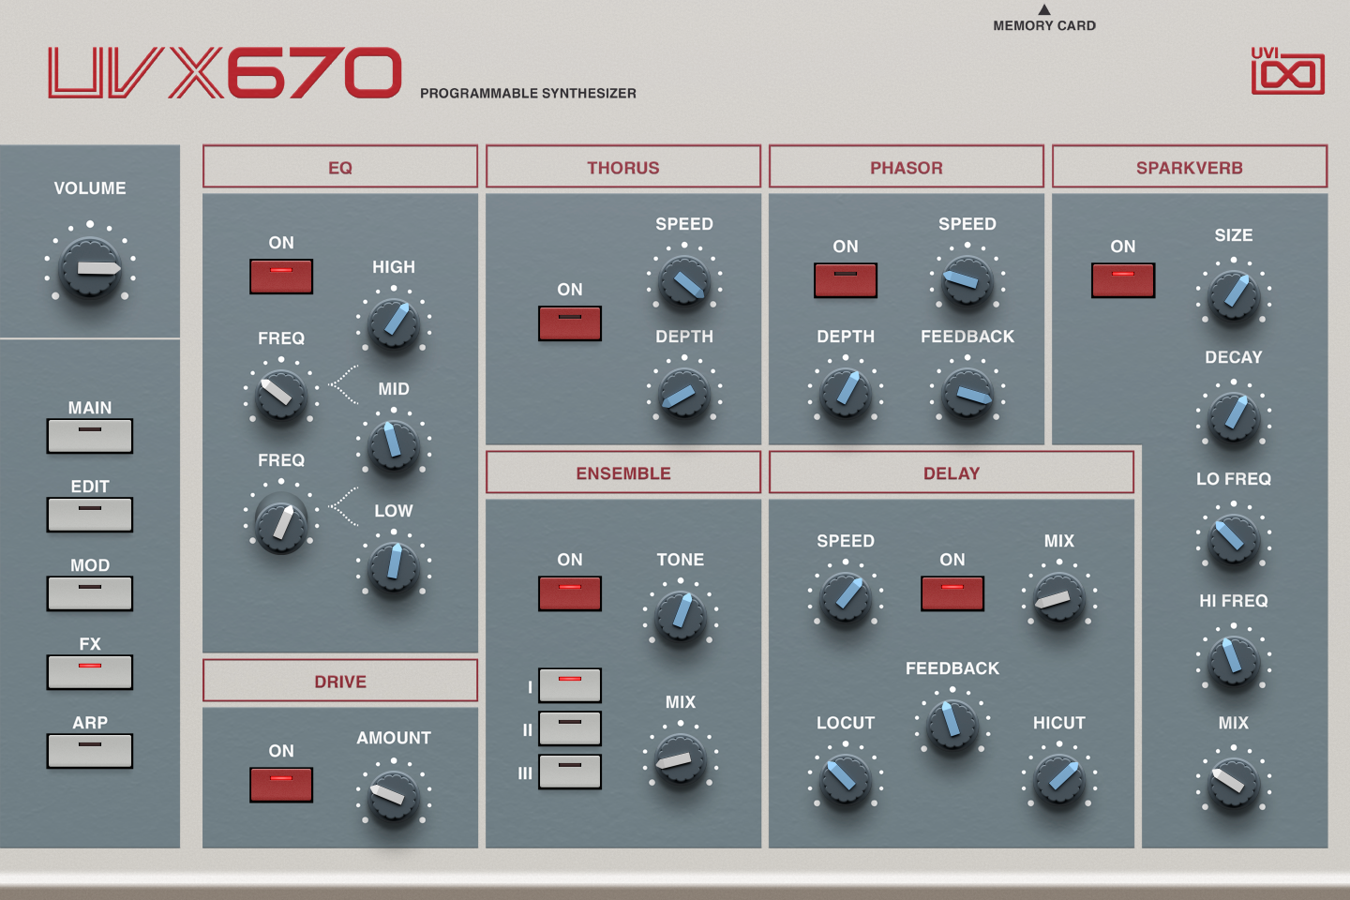Adjust the FEEDBACK knob in PHASOR
This screenshot has width=1350, height=900.
(x=967, y=394)
